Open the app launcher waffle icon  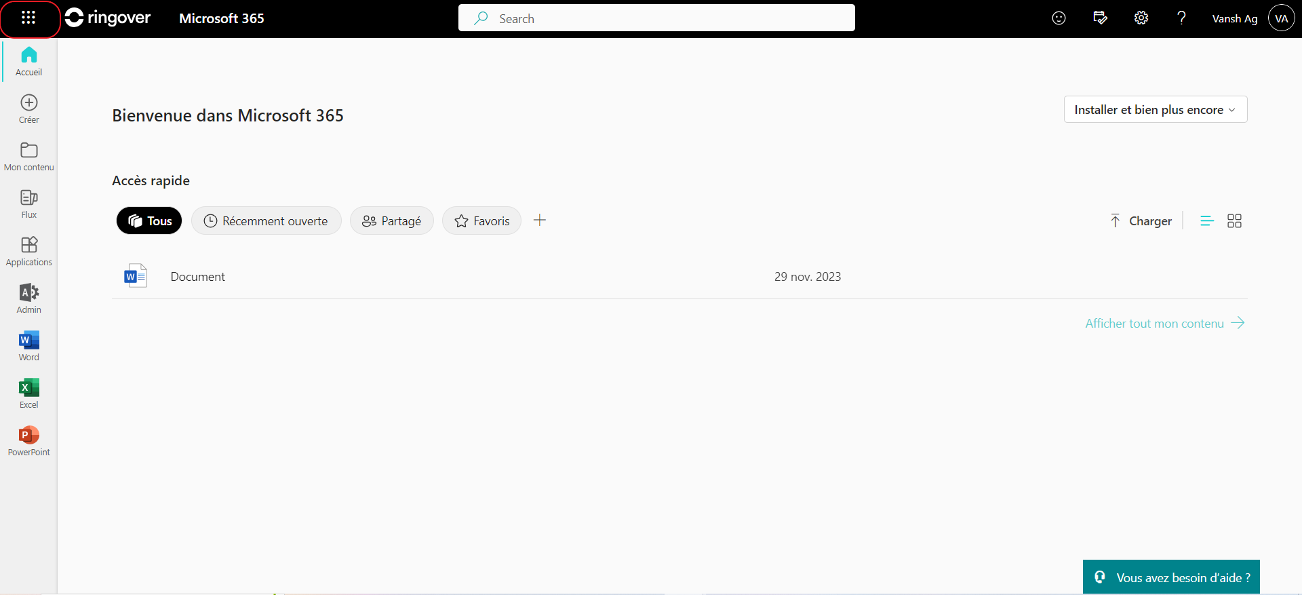28,18
